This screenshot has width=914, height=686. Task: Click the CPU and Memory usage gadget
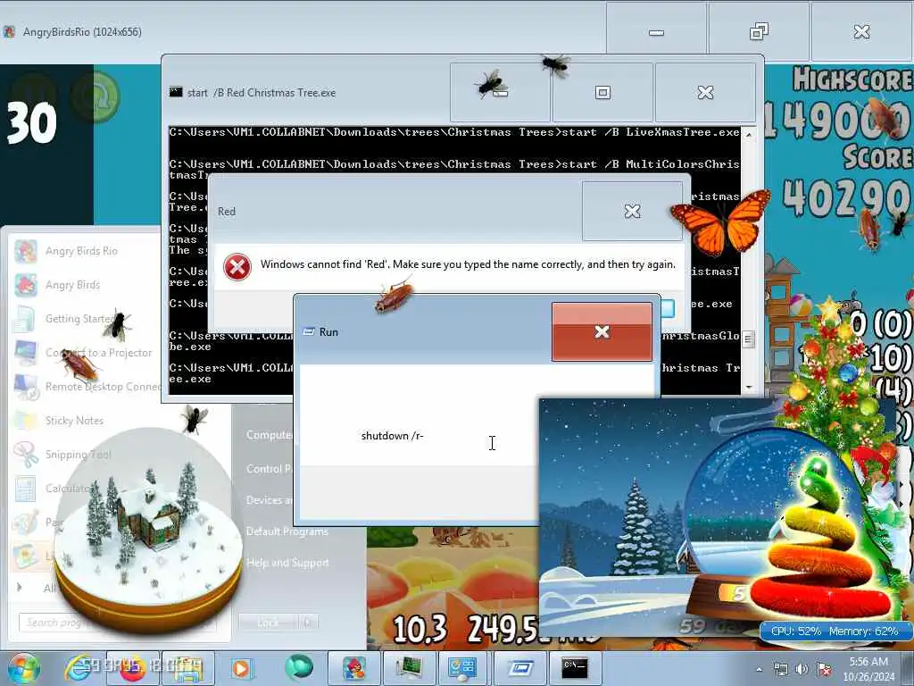[x=835, y=632]
